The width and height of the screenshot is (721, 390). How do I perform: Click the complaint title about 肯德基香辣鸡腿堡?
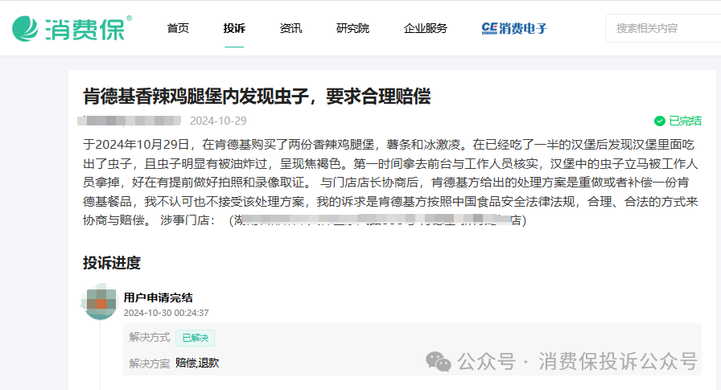coord(257,96)
